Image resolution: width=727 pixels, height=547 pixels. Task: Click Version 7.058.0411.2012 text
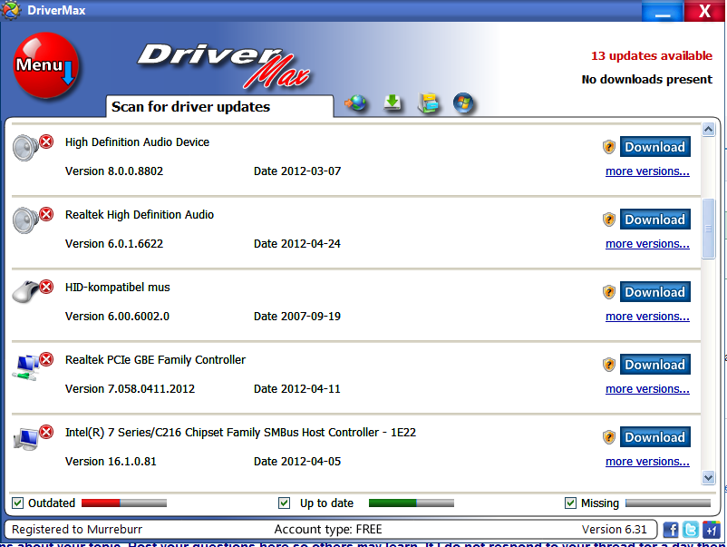[x=130, y=389]
